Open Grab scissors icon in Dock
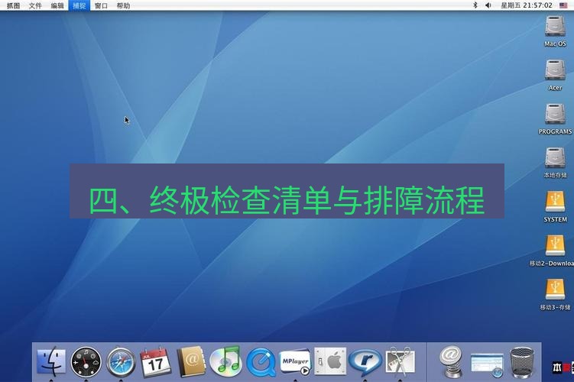 click(x=400, y=361)
